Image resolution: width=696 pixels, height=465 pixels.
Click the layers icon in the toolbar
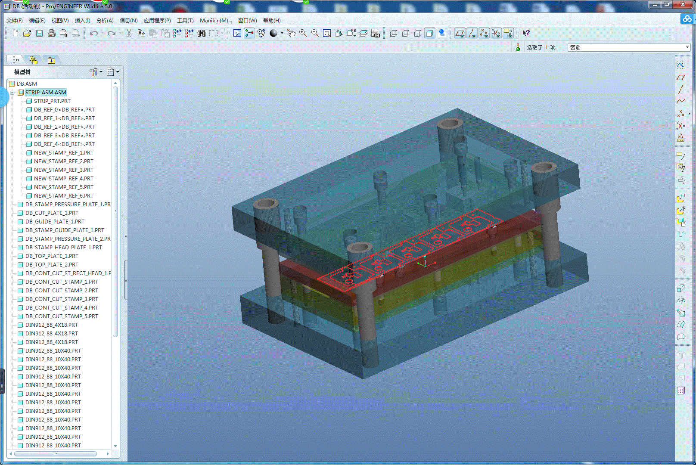[364, 33]
